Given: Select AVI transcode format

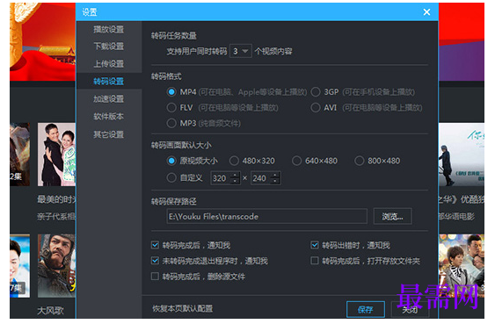Looking at the screenshot, I should coord(316,108).
